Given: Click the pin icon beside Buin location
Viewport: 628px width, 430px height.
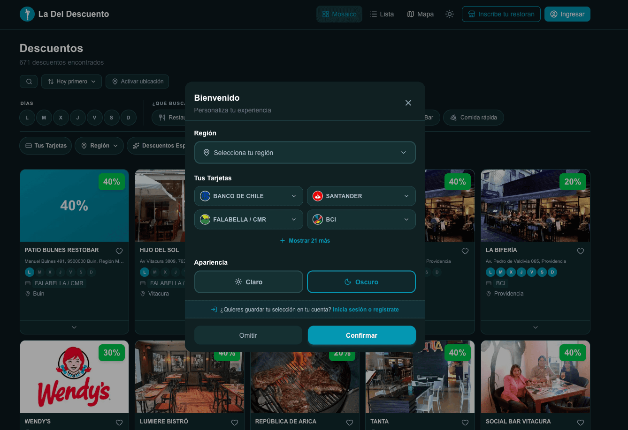Looking at the screenshot, I should click(28, 294).
